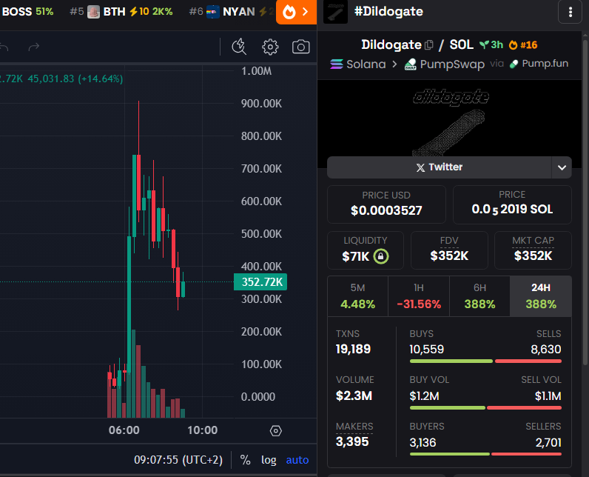Image resolution: width=589 pixels, height=477 pixels.
Task: Click the 45,031.83 (+14.64%) chart value
Action: [75, 79]
